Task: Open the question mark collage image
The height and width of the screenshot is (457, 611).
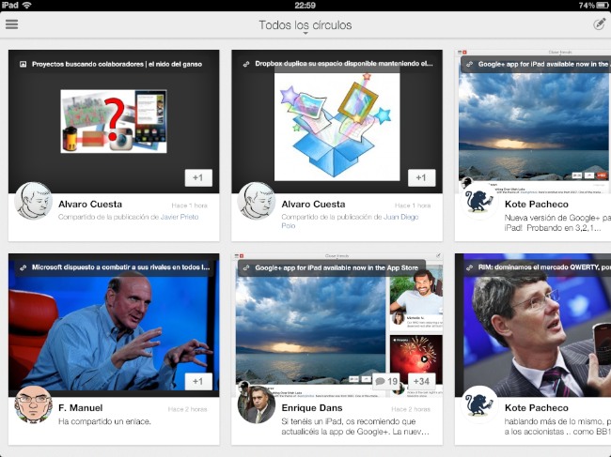Action: [x=114, y=121]
